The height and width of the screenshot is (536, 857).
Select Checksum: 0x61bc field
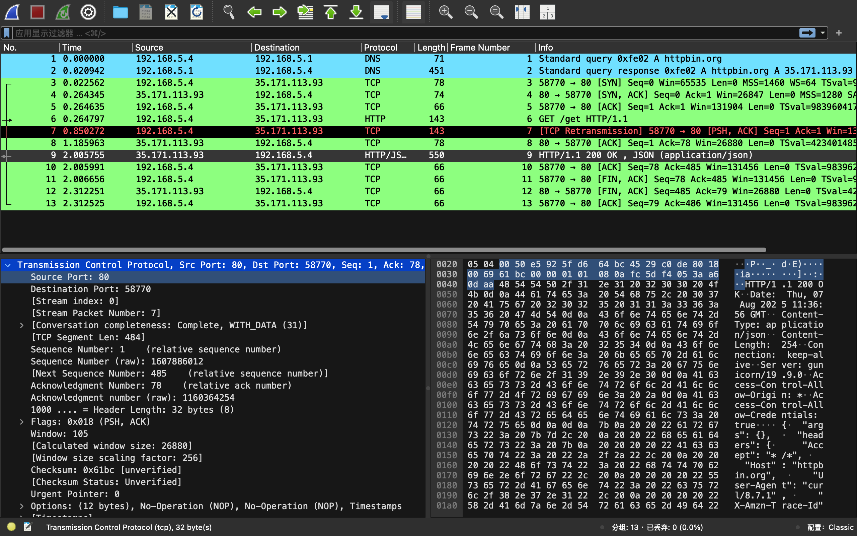click(213, 470)
